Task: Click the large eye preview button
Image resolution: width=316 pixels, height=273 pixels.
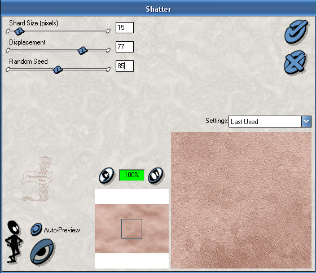Action: click(42, 252)
